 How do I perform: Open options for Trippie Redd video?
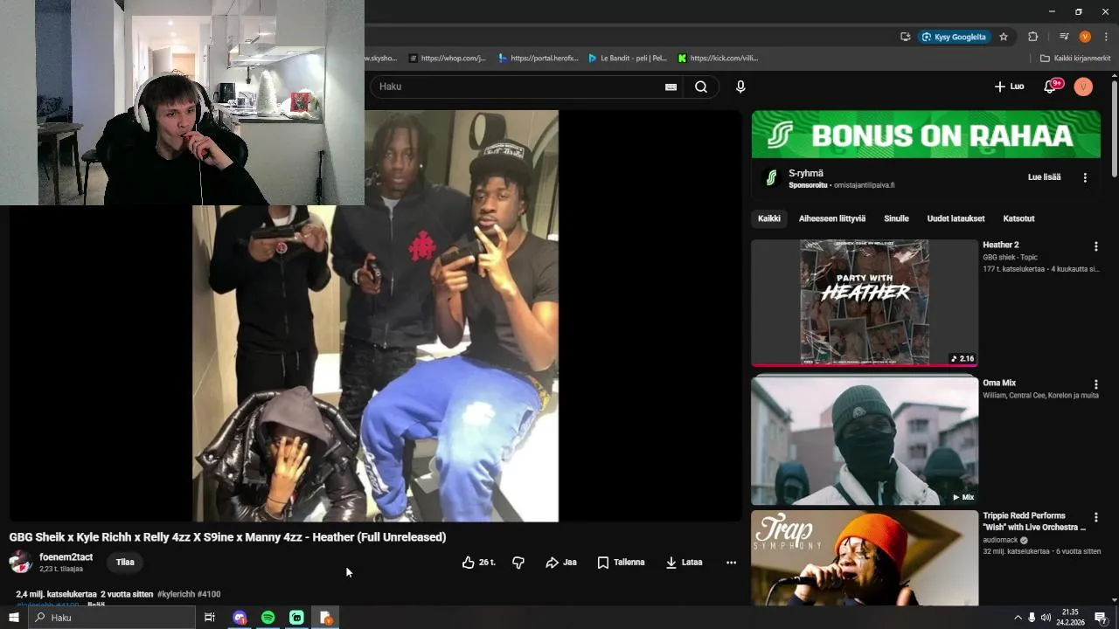coord(1095,518)
